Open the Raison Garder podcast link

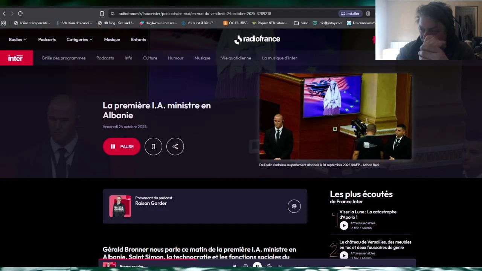[x=151, y=203]
